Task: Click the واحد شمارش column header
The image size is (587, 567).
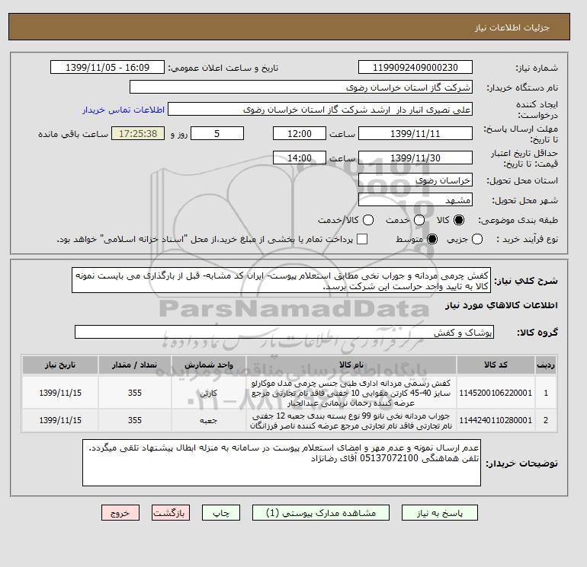Action: point(209,365)
